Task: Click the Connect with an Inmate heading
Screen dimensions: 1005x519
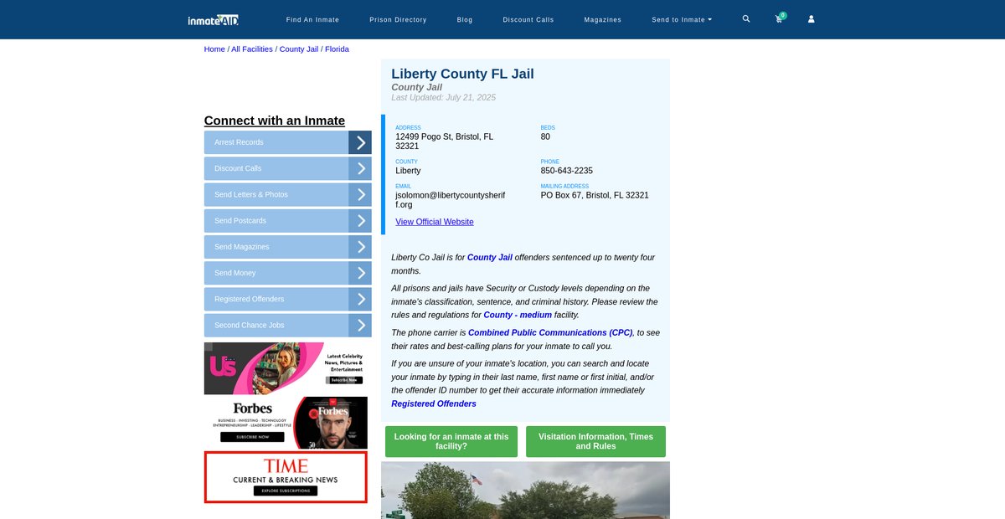Action: click(x=275, y=121)
